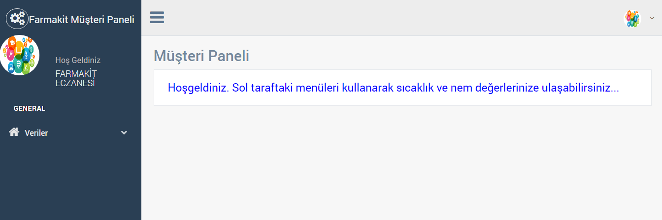Click the empty dark sidebar area below Veriler

(70, 182)
